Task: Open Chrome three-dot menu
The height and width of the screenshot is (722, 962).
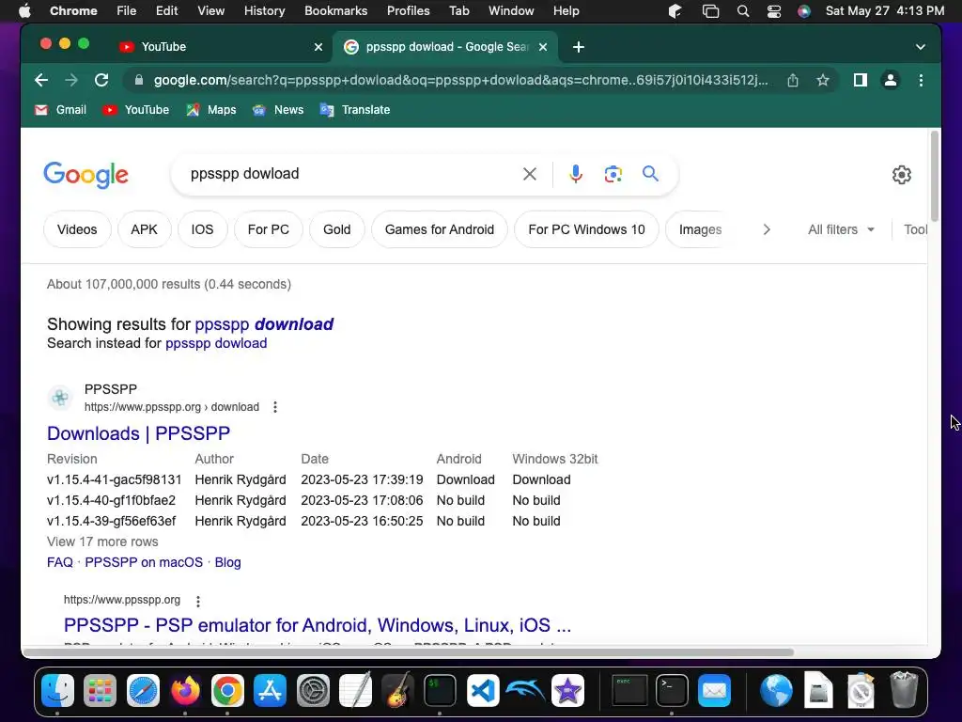Action: click(x=921, y=80)
